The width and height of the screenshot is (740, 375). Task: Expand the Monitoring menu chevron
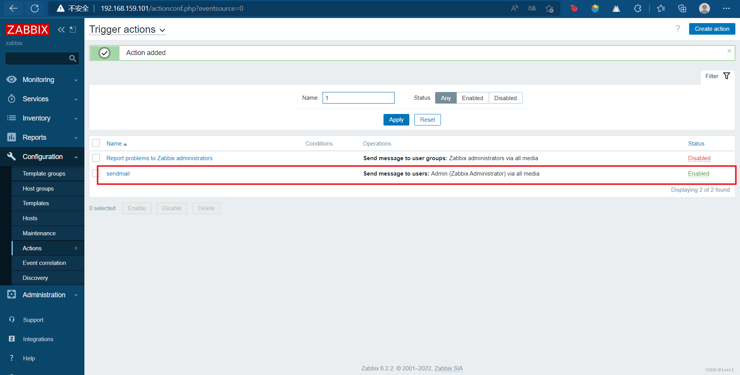[x=76, y=80]
